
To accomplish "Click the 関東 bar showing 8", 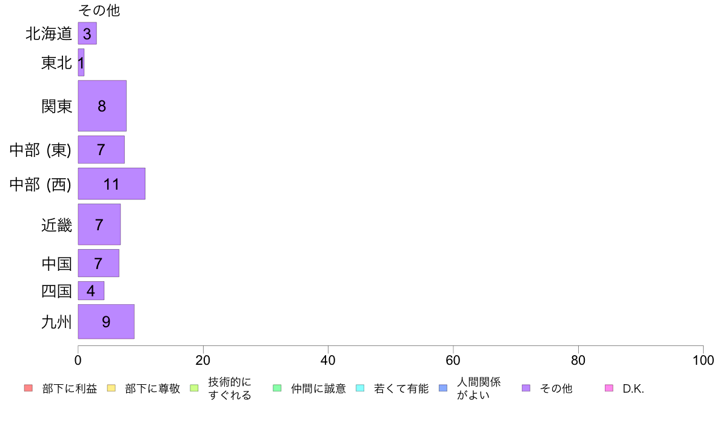I will point(102,105).
